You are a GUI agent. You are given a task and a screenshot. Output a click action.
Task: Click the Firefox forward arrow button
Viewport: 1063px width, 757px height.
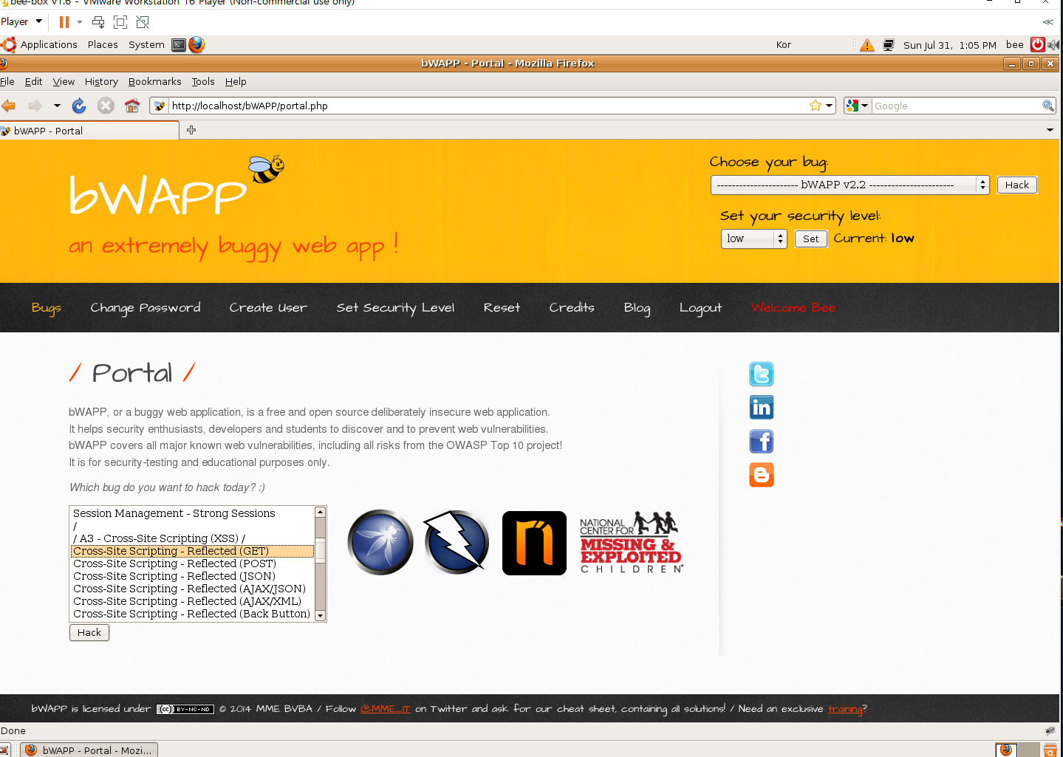pos(35,106)
